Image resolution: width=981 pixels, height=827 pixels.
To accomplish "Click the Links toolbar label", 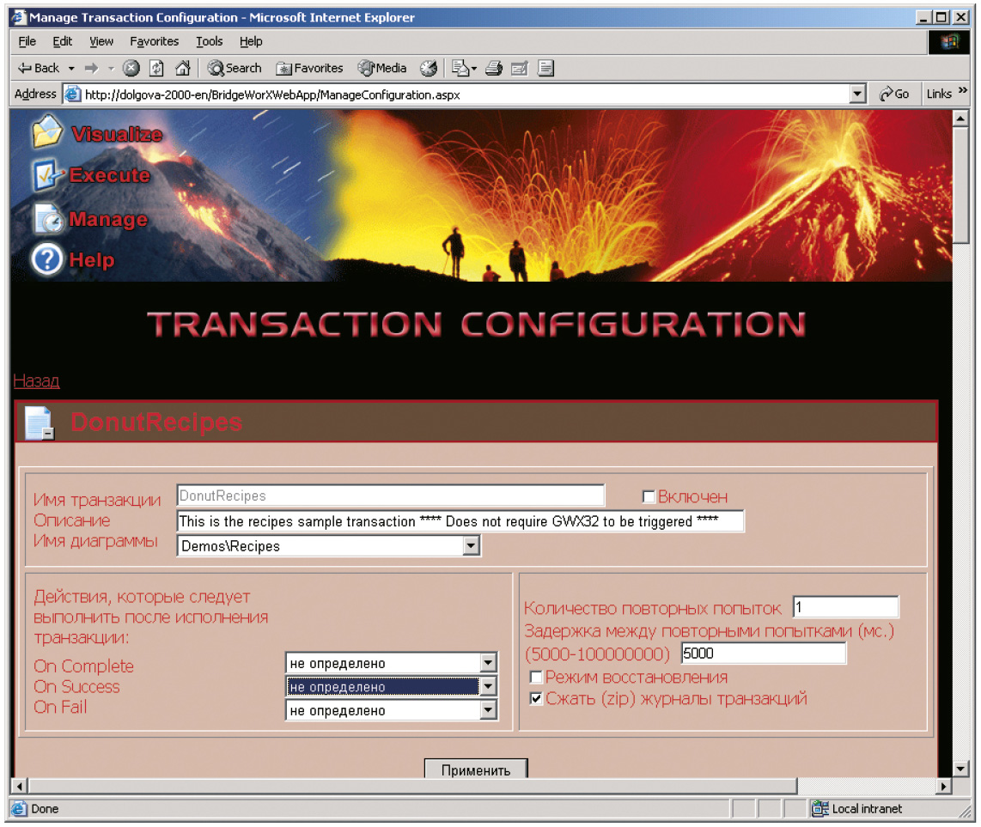I will click(x=938, y=94).
